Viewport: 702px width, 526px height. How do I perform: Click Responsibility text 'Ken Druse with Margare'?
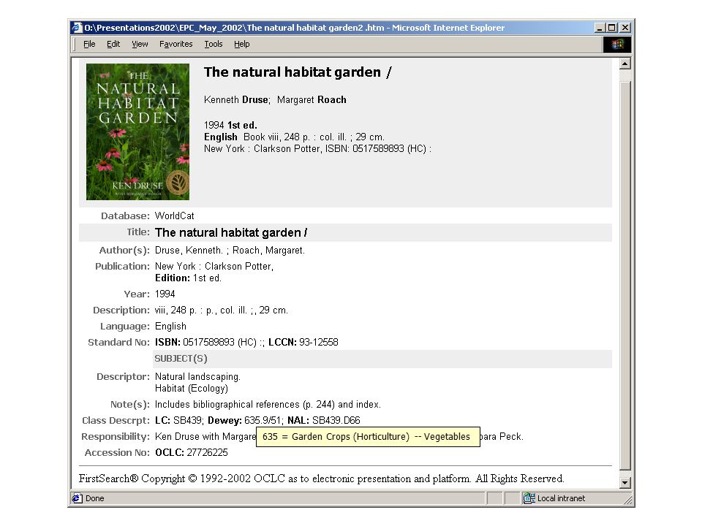tap(205, 437)
